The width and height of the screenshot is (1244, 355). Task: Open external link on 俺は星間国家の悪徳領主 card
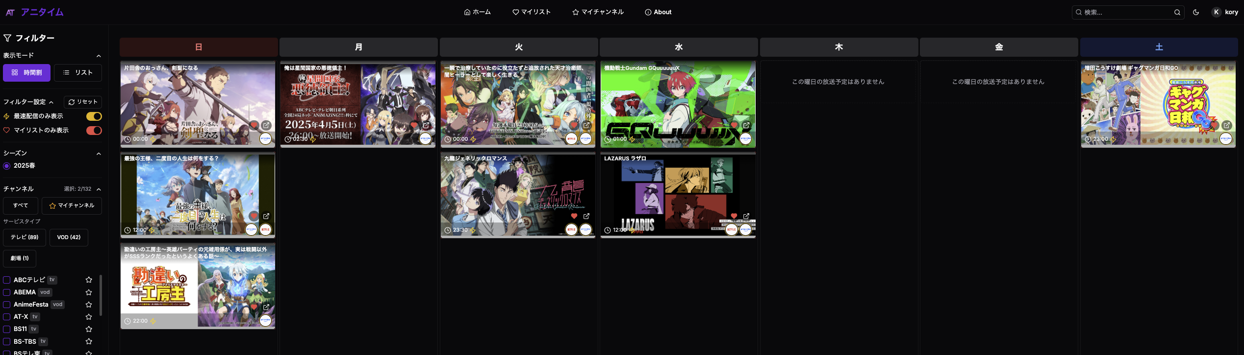pyautogui.click(x=426, y=125)
